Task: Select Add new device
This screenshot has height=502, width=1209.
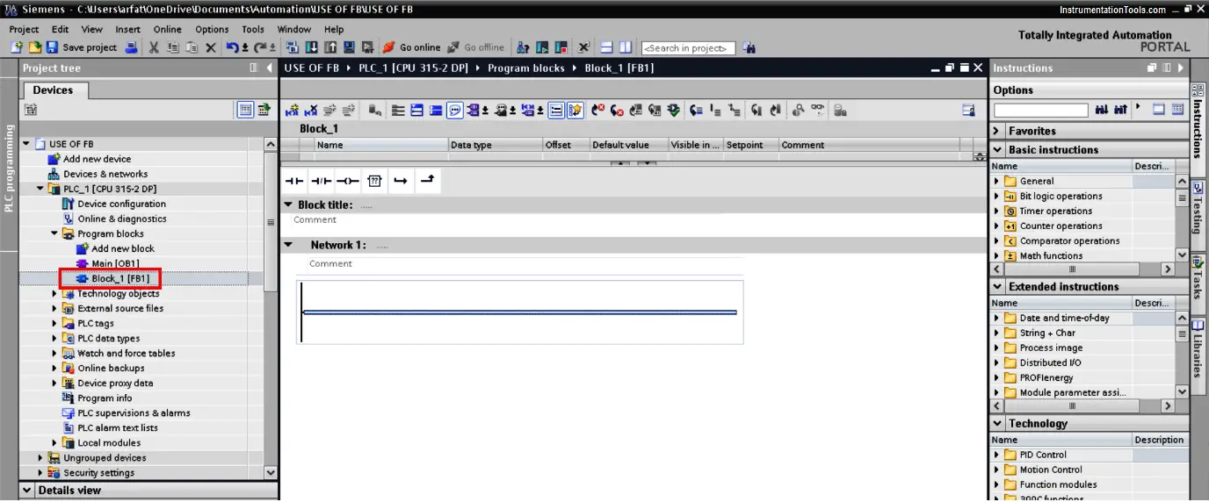Action: (97, 159)
